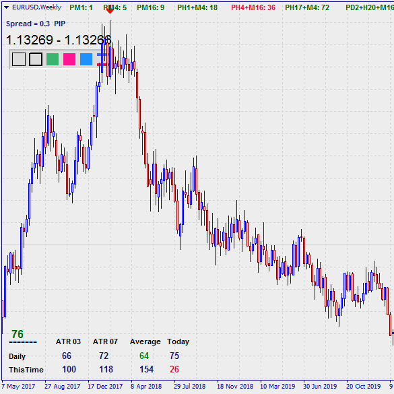Viewport: 394px width, 394px height.
Task: Expand the EURUSD,Weekly dropdown triangle
Action: (7, 7)
